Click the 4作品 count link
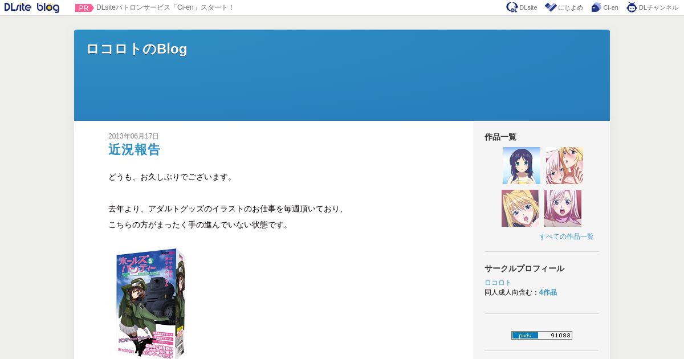This screenshot has width=684, height=359. click(548, 292)
